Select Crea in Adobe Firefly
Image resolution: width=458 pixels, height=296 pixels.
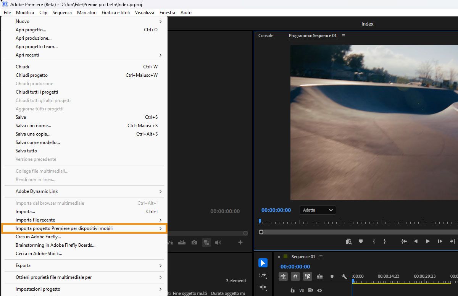[38, 236]
